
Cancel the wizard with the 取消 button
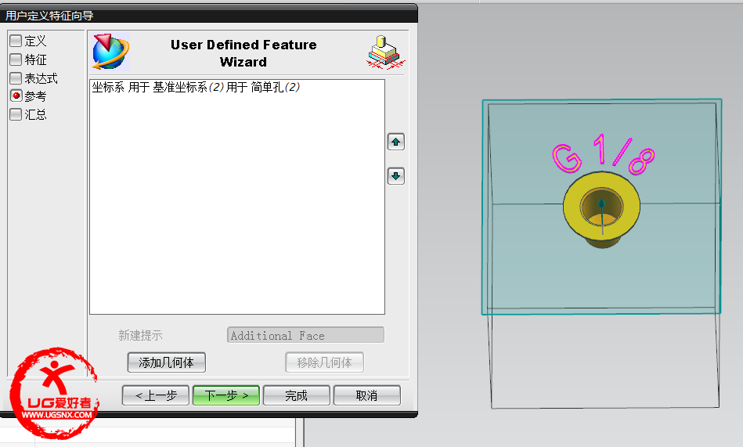click(366, 395)
